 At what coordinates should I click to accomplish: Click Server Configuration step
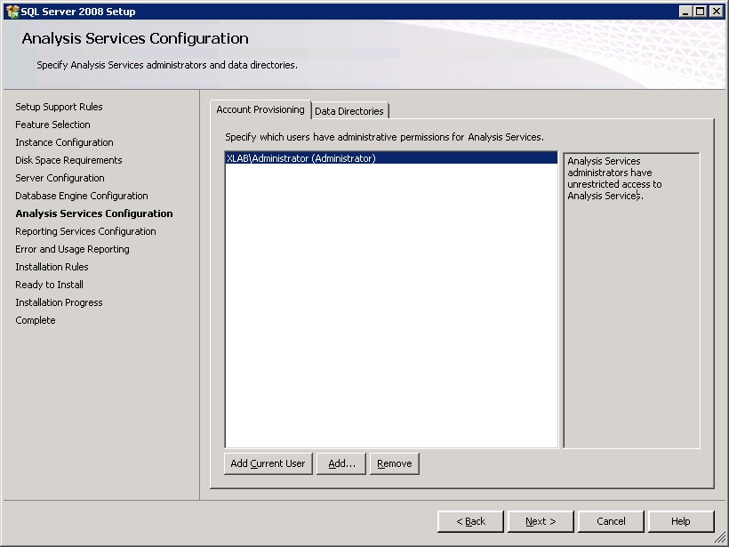pos(60,178)
